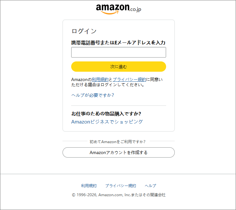
Task: Click the ログイン heading
Action: [x=84, y=31]
